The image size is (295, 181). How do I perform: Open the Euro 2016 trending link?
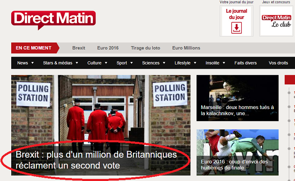click(108, 48)
